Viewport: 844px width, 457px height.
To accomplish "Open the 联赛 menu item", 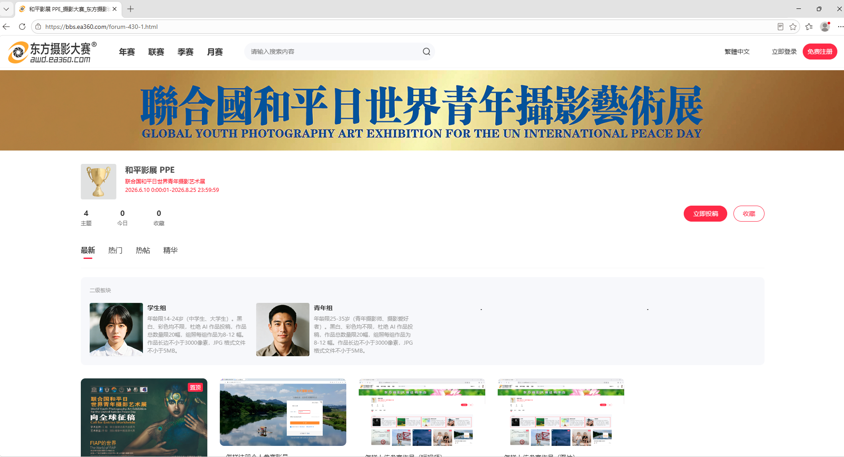I will pyautogui.click(x=156, y=52).
